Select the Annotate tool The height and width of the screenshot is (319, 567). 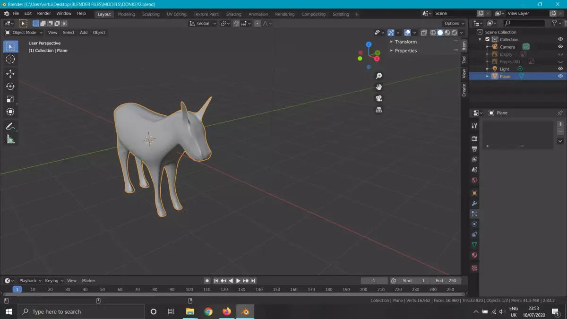(10, 127)
